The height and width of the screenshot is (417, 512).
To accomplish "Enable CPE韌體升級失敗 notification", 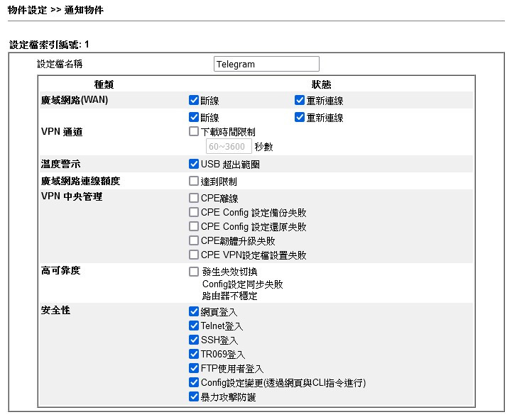I will pos(194,240).
